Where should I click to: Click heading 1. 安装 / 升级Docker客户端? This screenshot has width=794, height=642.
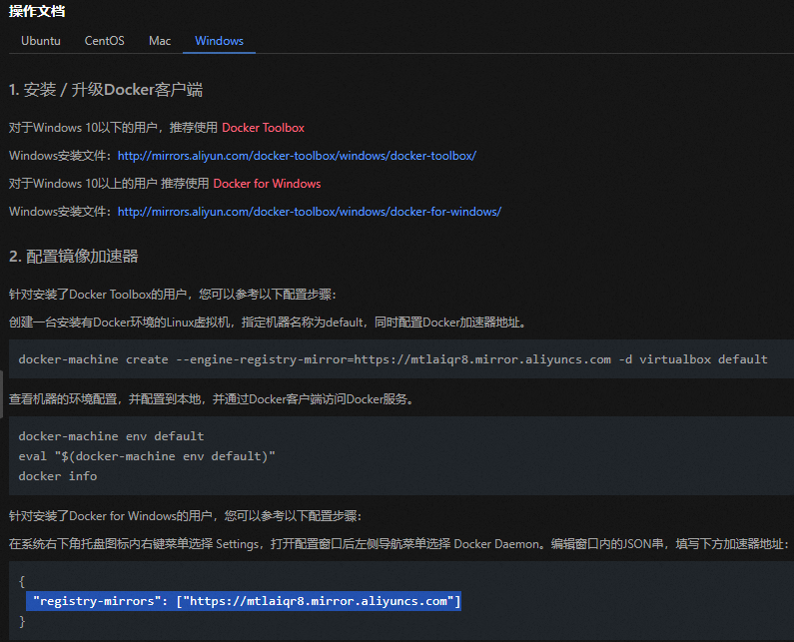[x=106, y=90]
